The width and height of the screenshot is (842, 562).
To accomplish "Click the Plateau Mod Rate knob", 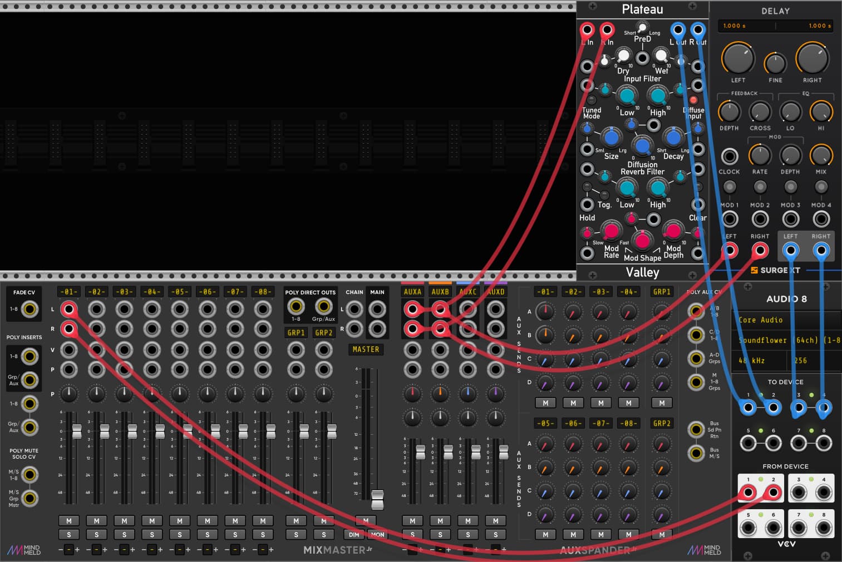I will click(x=611, y=231).
